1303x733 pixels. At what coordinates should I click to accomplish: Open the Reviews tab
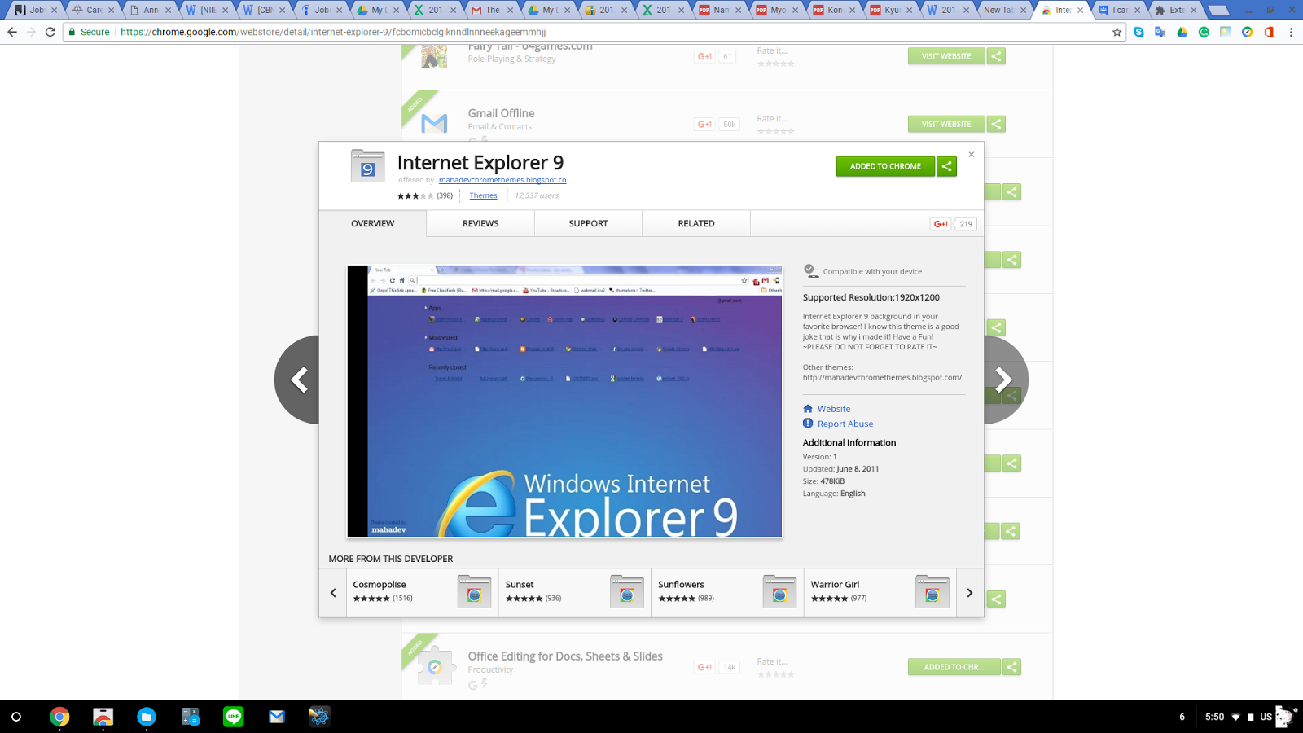coord(480,224)
